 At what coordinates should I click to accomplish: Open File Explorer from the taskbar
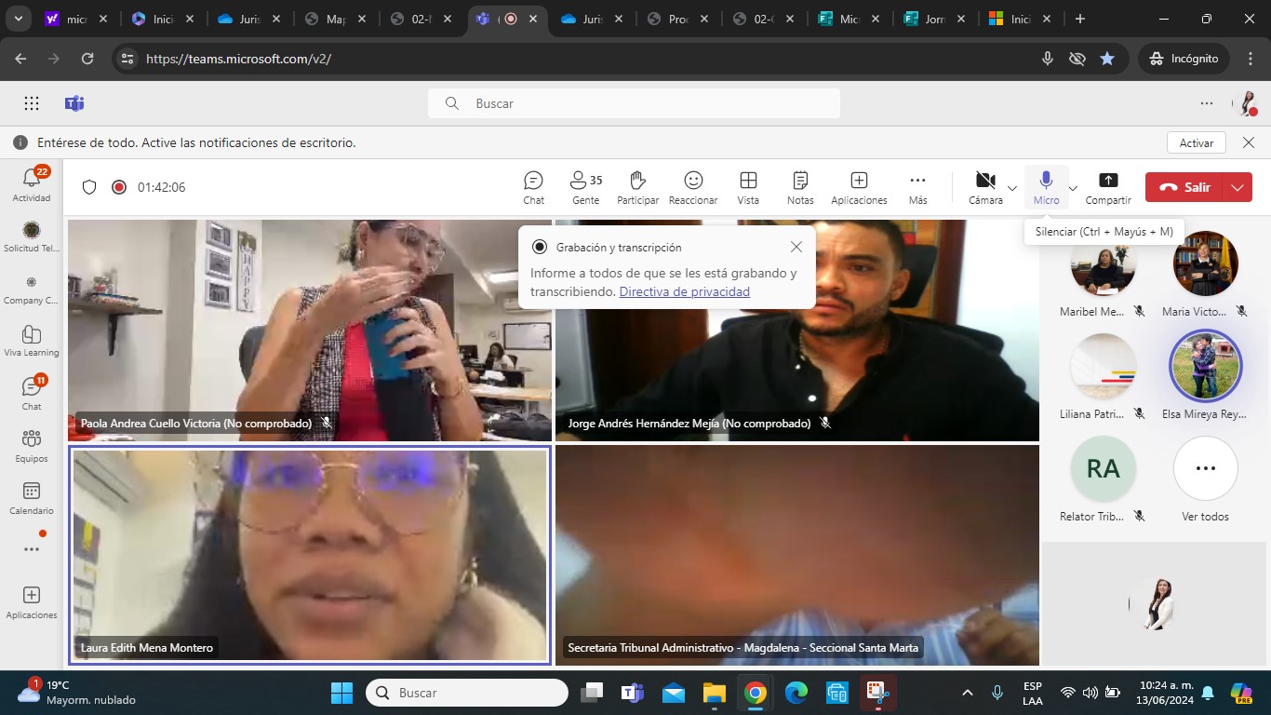(714, 693)
